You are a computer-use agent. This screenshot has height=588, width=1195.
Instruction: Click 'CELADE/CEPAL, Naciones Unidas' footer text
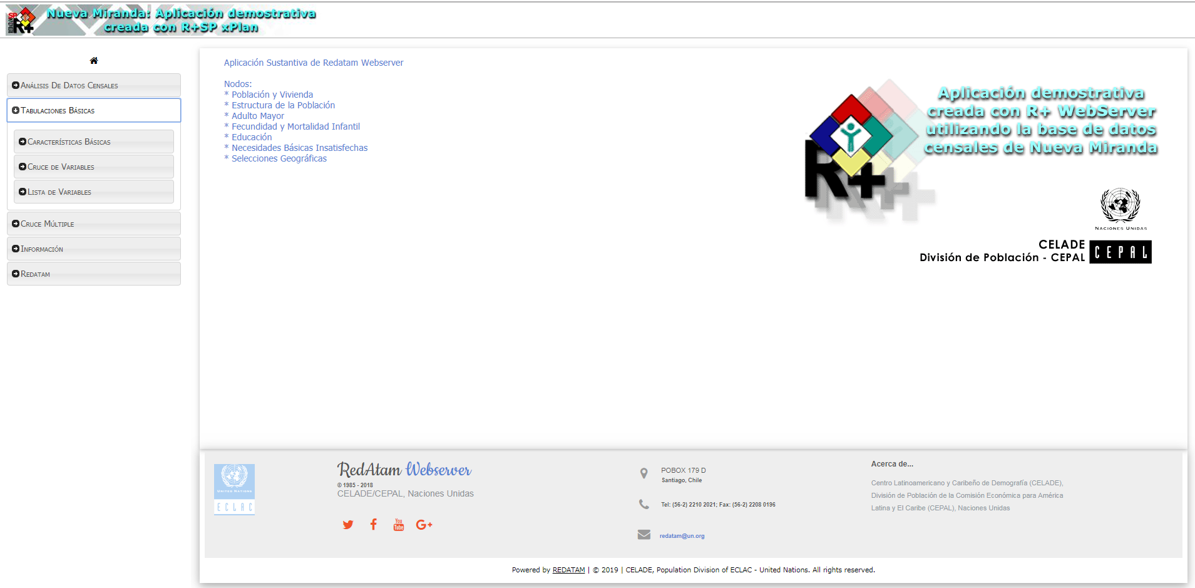tap(405, 493)
